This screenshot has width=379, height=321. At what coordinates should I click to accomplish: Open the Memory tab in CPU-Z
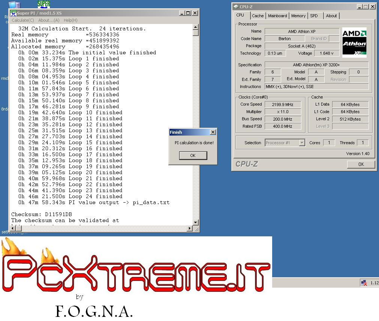coord(298,16)
